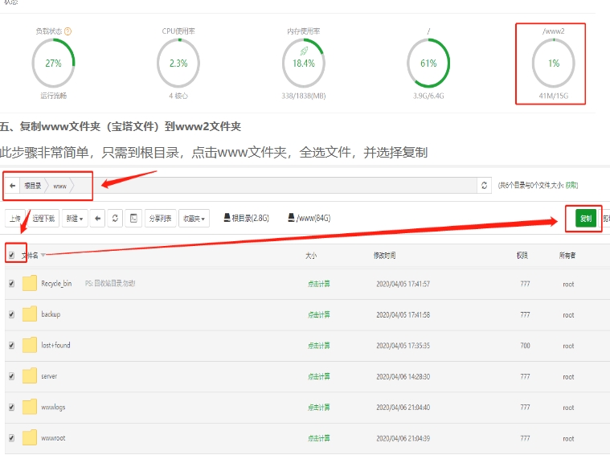Expand the 新建 dropdown

click(x=76, y=219)
